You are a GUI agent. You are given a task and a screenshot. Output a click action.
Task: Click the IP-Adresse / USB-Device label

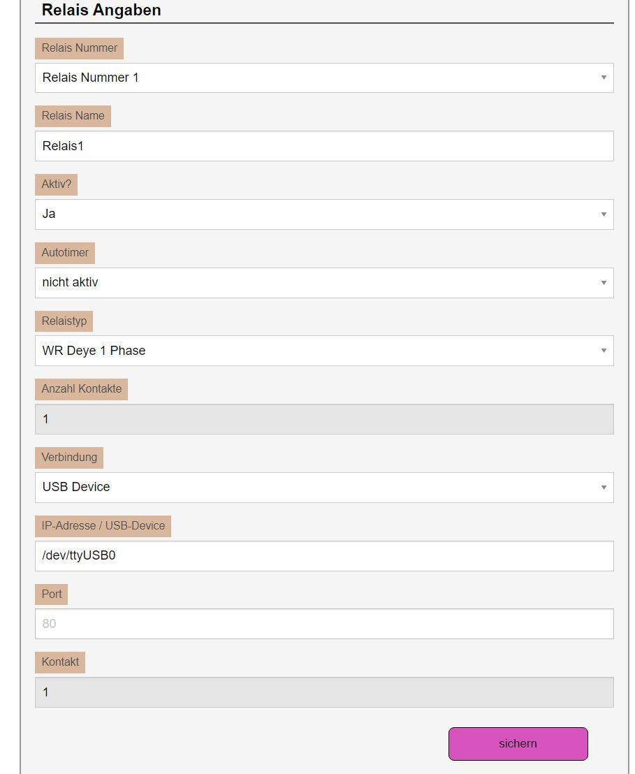[103, 525]
